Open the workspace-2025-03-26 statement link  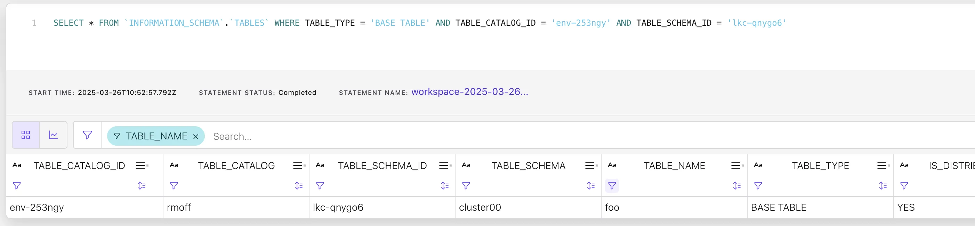(469, 92)
